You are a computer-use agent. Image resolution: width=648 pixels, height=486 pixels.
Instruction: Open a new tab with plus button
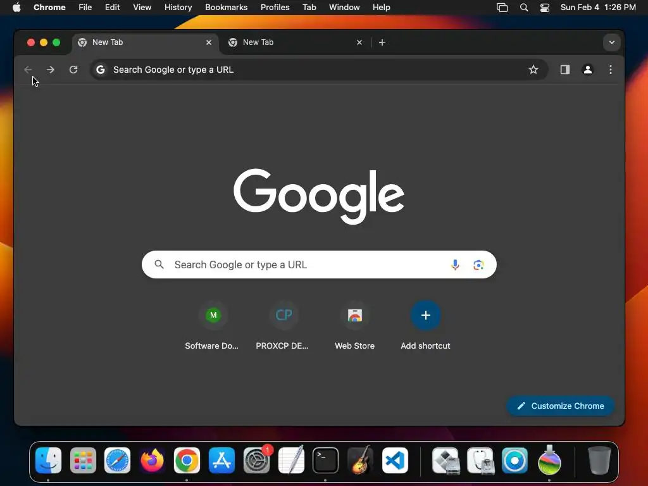tap(382, 42)
